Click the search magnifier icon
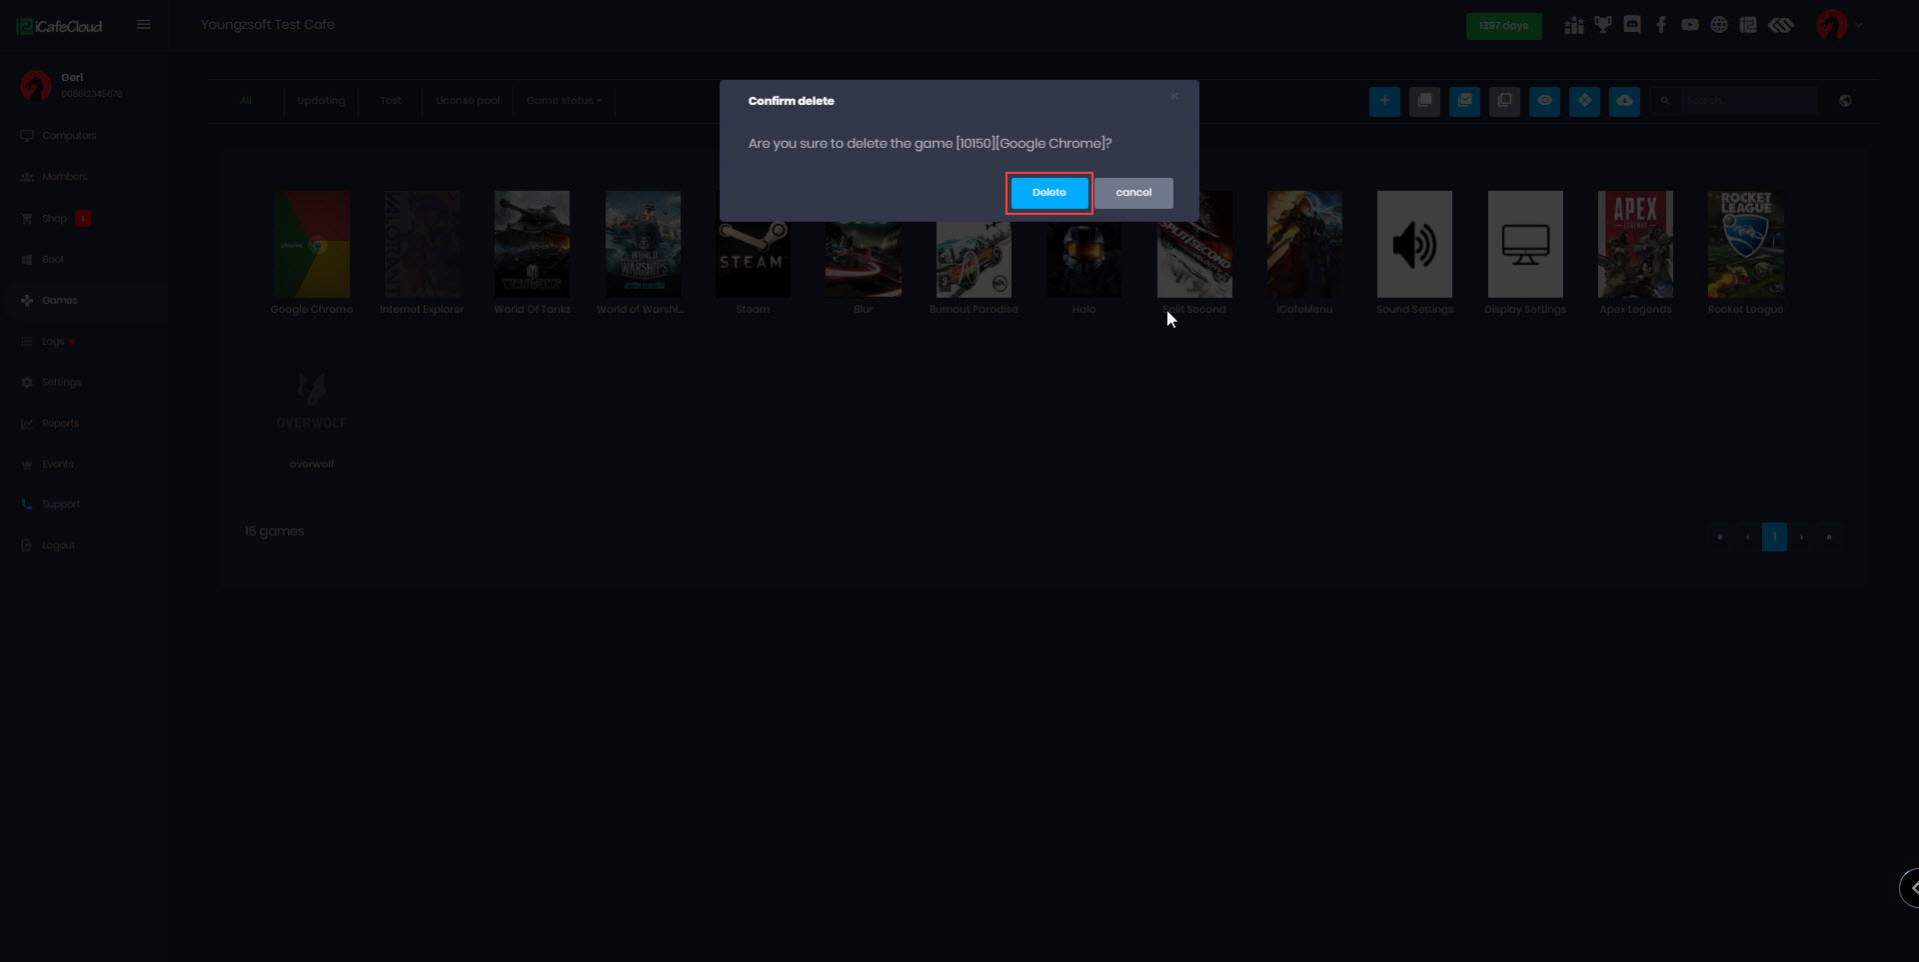 [x=1665, y=101]
